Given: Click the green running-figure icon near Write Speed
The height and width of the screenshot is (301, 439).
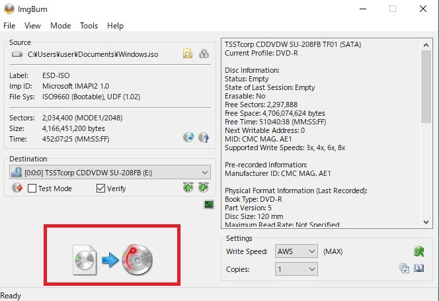Looking at the screenshot, I should (x=418, y=251).
